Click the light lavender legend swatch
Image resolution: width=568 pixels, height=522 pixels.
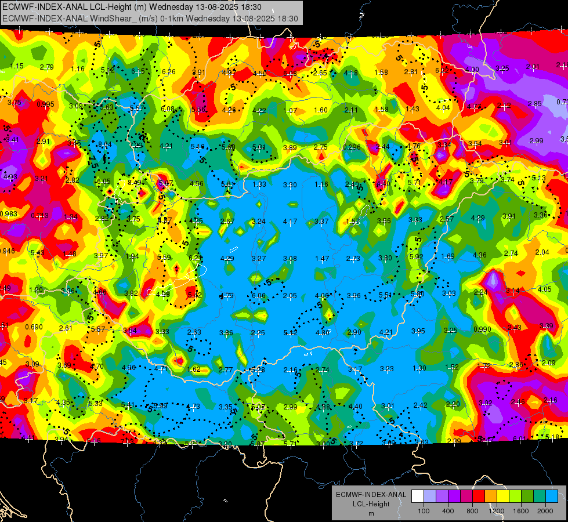(x=429, y=496)
